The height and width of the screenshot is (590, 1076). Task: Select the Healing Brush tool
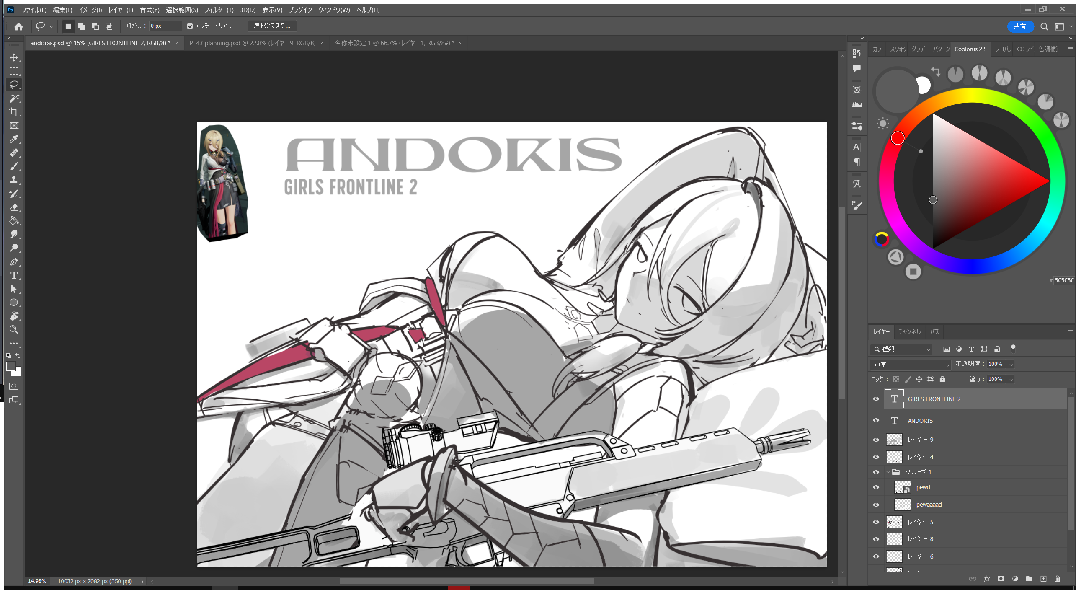[14, 153]
